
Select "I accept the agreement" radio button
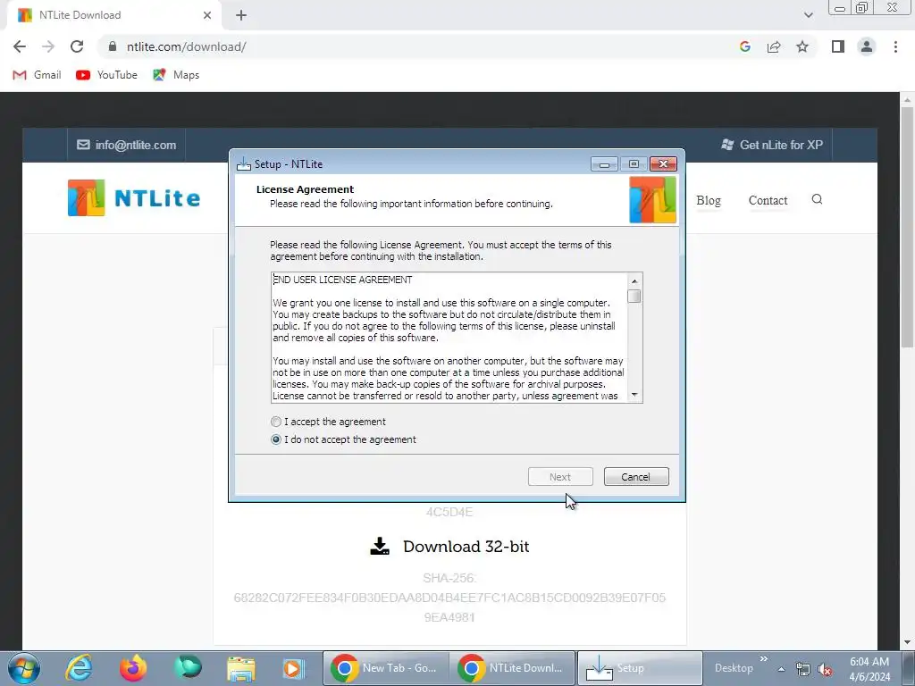[x=276, y=422]
